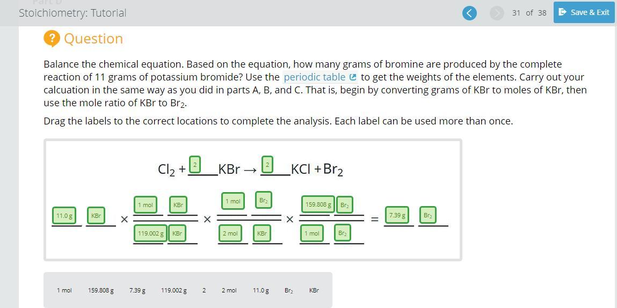Select the '119.002 g' label in the bank

(174, 291)
